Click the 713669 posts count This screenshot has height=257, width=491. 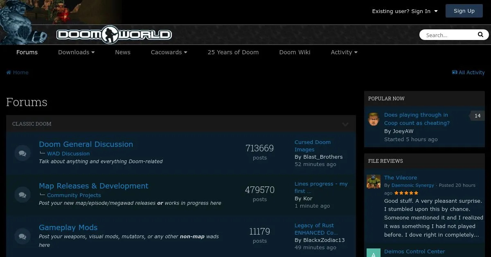coord(260,148)
